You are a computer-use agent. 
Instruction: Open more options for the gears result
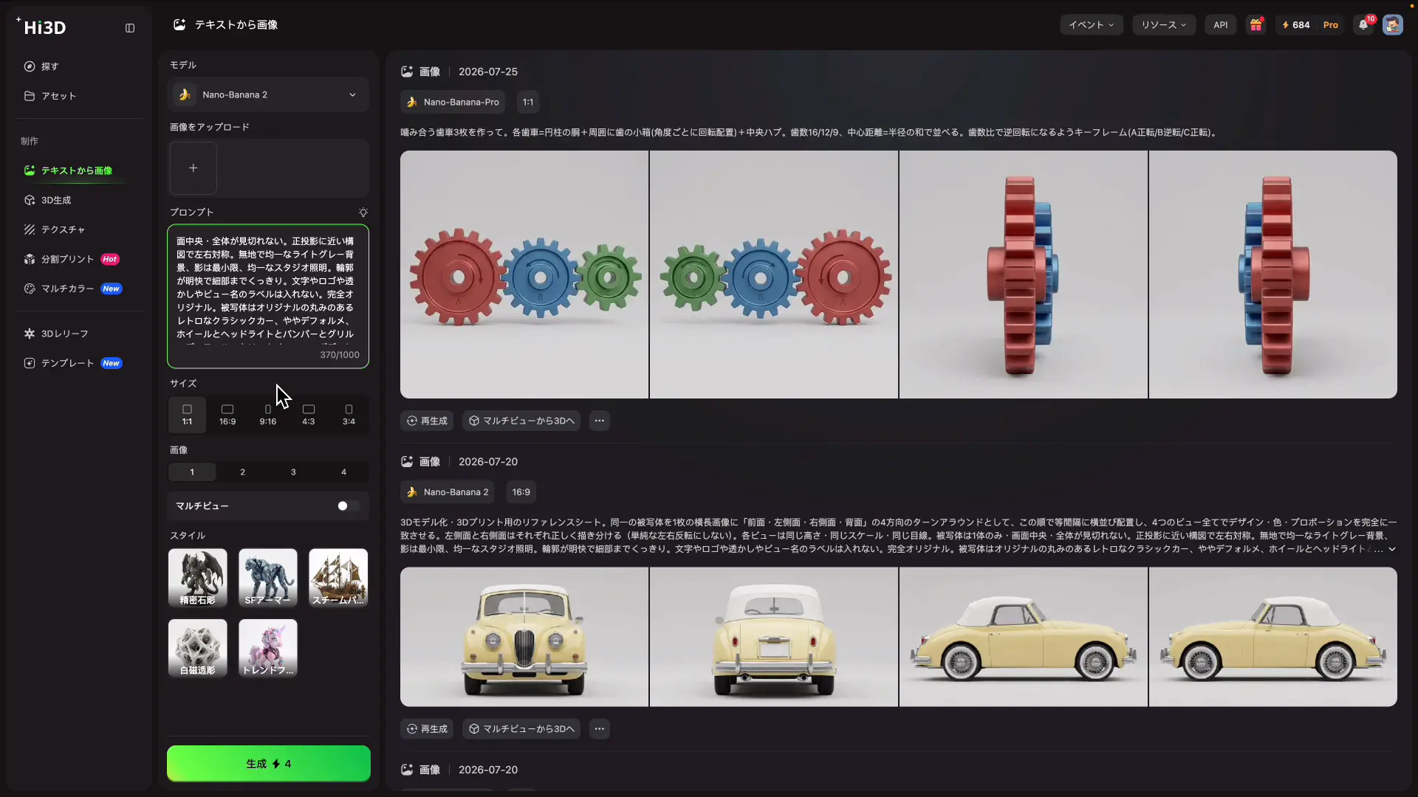(600, 421)
